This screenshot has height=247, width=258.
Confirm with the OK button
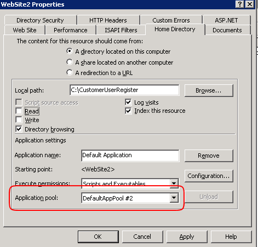coord(98,237)
